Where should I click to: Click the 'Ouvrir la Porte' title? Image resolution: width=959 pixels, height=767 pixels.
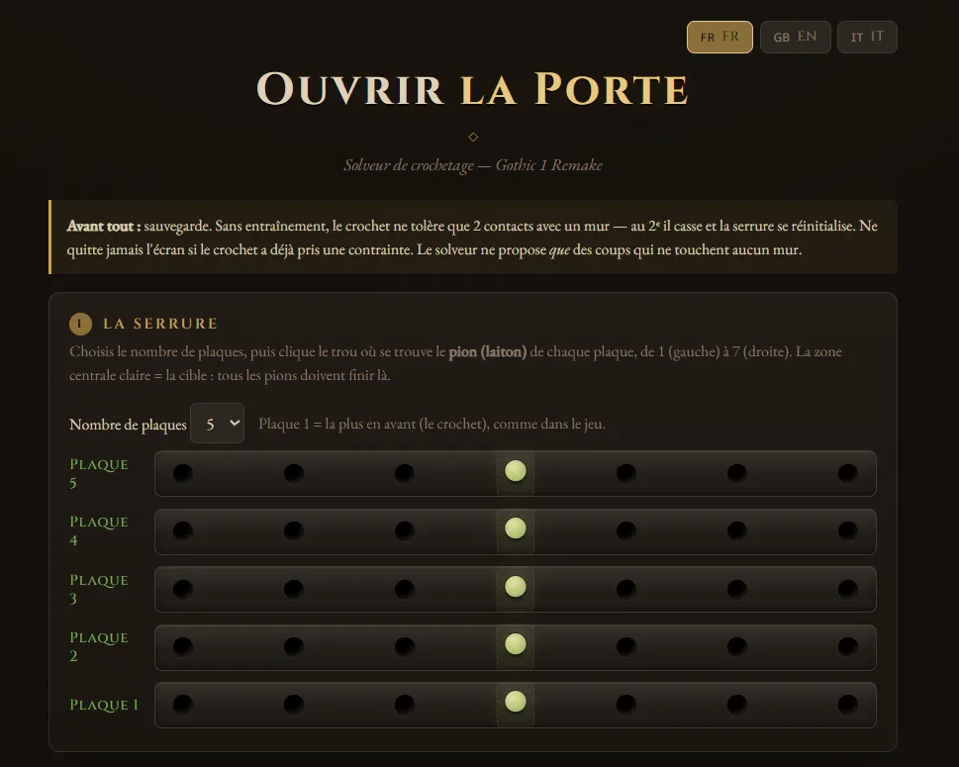pos(473,89)
